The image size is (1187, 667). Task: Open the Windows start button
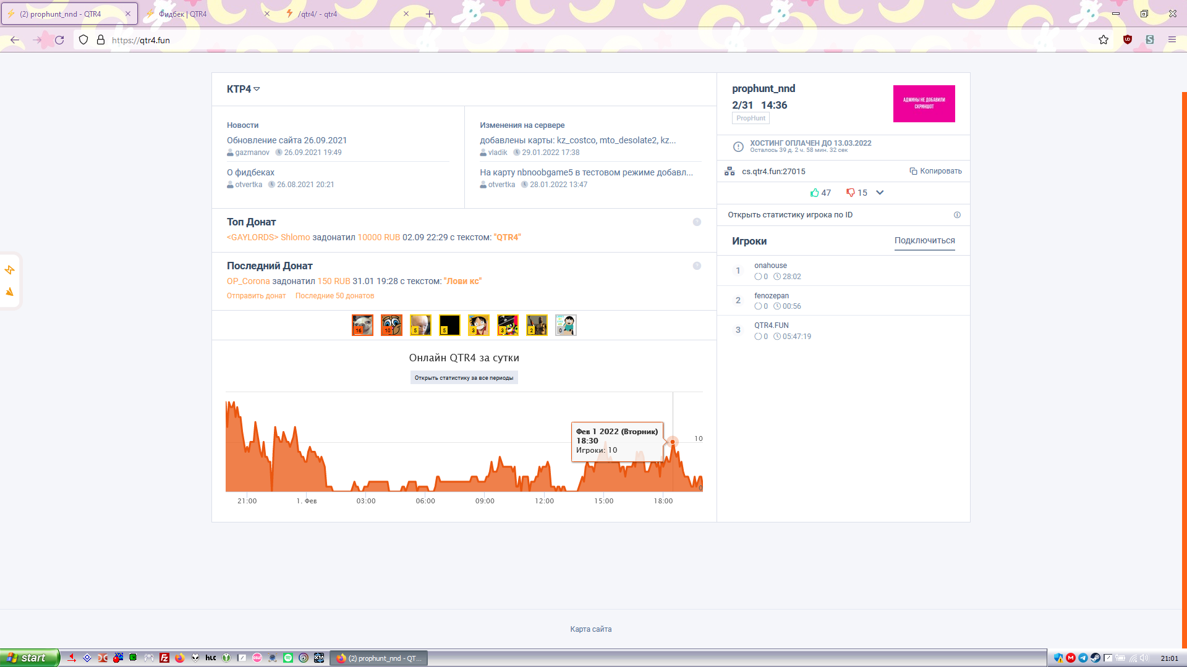point(29,658)
